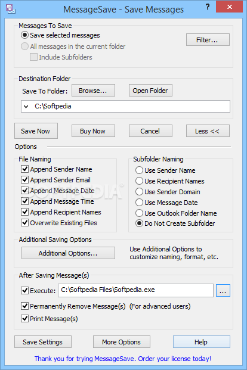The width and height of the screenshot is (247, 370).
Task: Uncheck Permanently Remove Message(s)
Action: pos(25,306)
